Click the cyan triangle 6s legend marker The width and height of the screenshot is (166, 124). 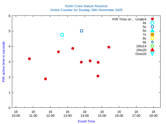click(x=152, y=30)
